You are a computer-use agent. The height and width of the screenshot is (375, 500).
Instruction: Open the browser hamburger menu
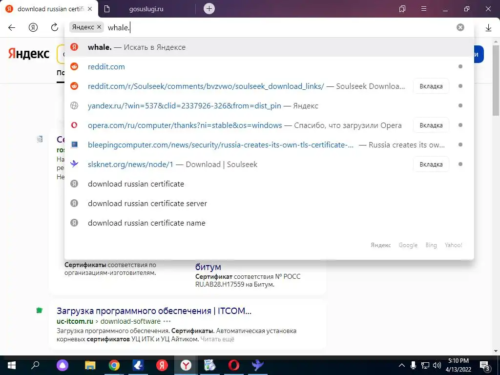(x=424, y=9)
